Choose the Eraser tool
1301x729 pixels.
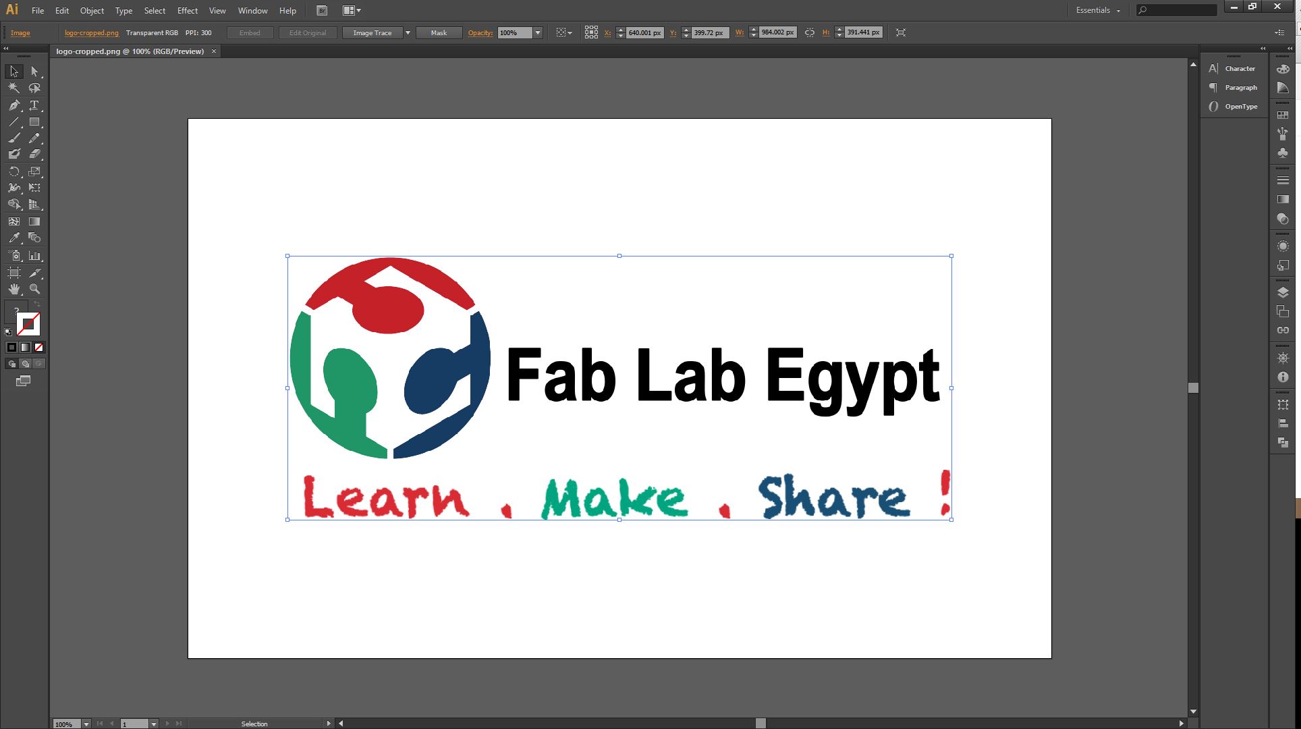34,154
